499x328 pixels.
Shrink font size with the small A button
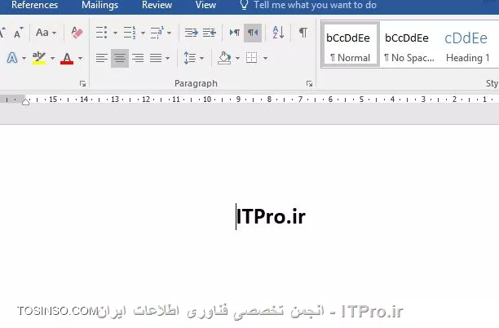point(18,33)
